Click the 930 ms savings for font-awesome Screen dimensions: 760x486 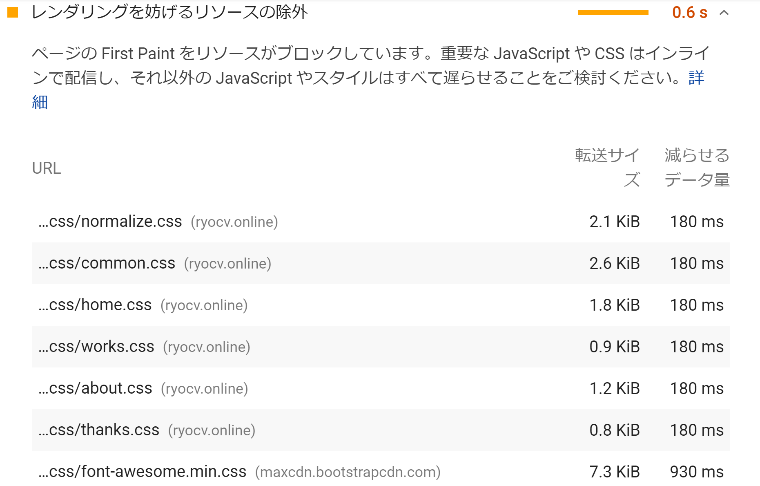coord(697,472)
